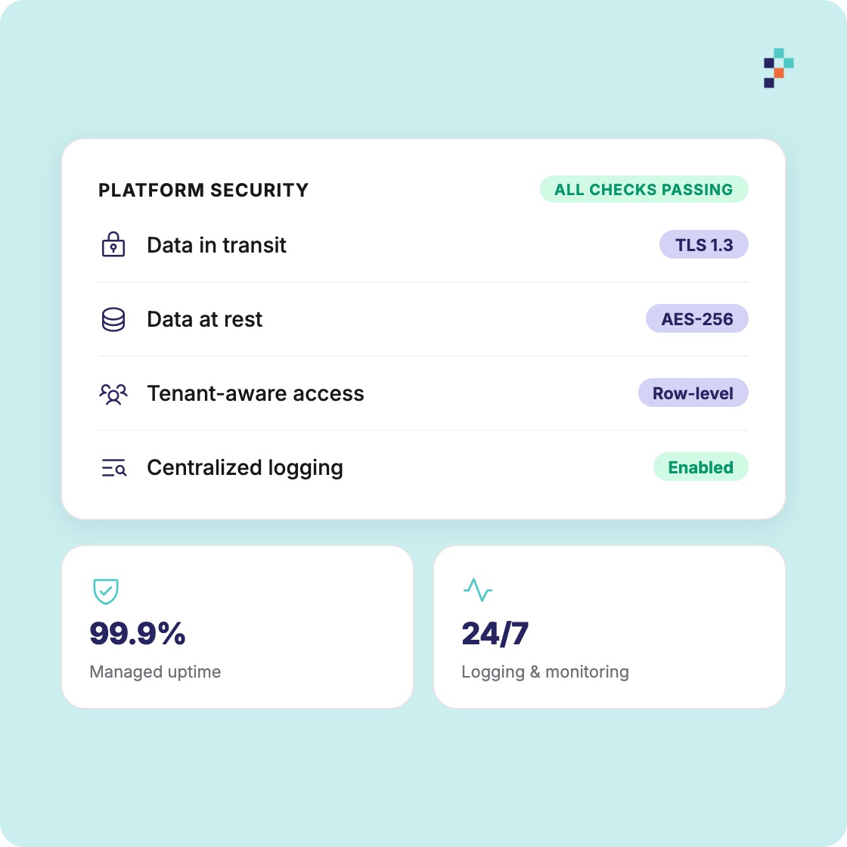Click the ALL CHECKS PASSING badge
Viewport: 847px width, 847px height.
pos(644,190)
